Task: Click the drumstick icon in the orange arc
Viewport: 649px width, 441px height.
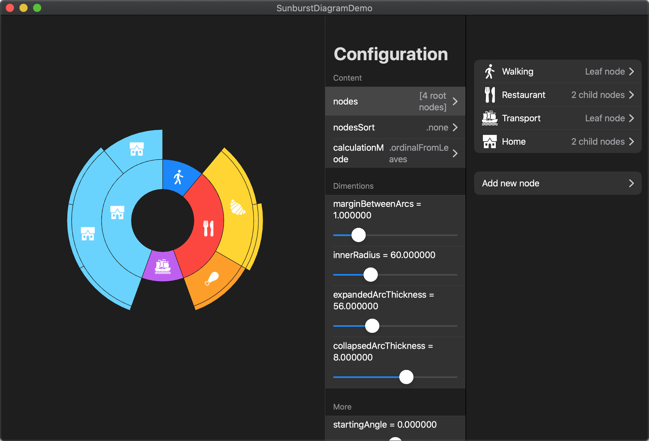Action: (212, 278)
